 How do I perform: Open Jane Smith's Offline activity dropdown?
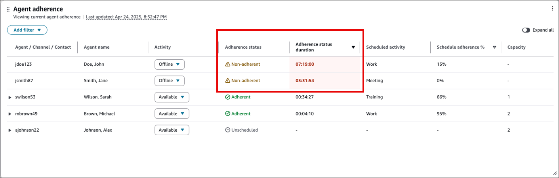pos(169,81)
